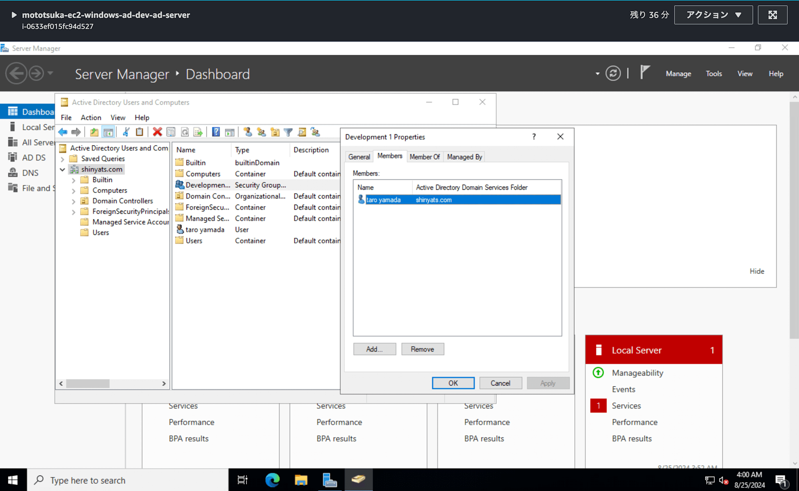This screenshot has height=491, width=799.
Task: Open the アクション dropdown menu
Action: (714, 15)
